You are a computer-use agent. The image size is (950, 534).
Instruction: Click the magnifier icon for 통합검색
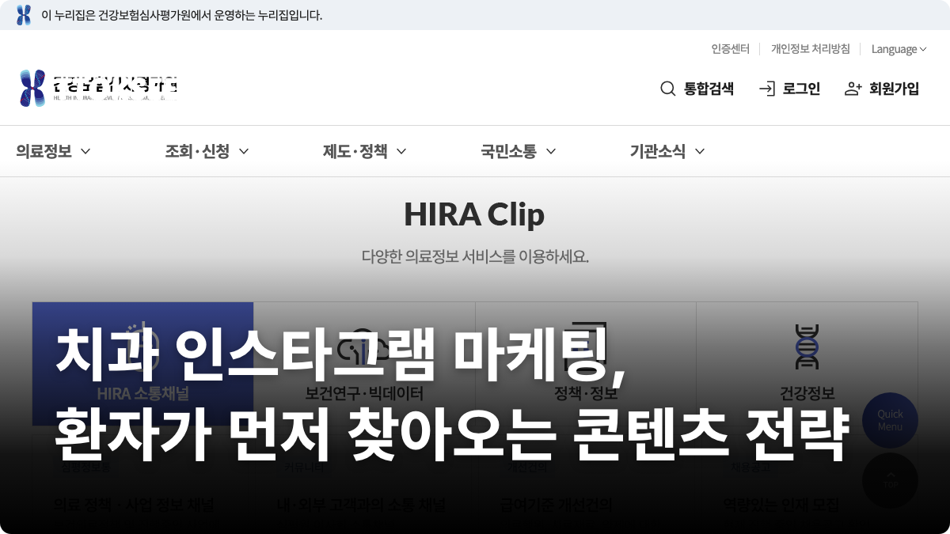(667, 89)
